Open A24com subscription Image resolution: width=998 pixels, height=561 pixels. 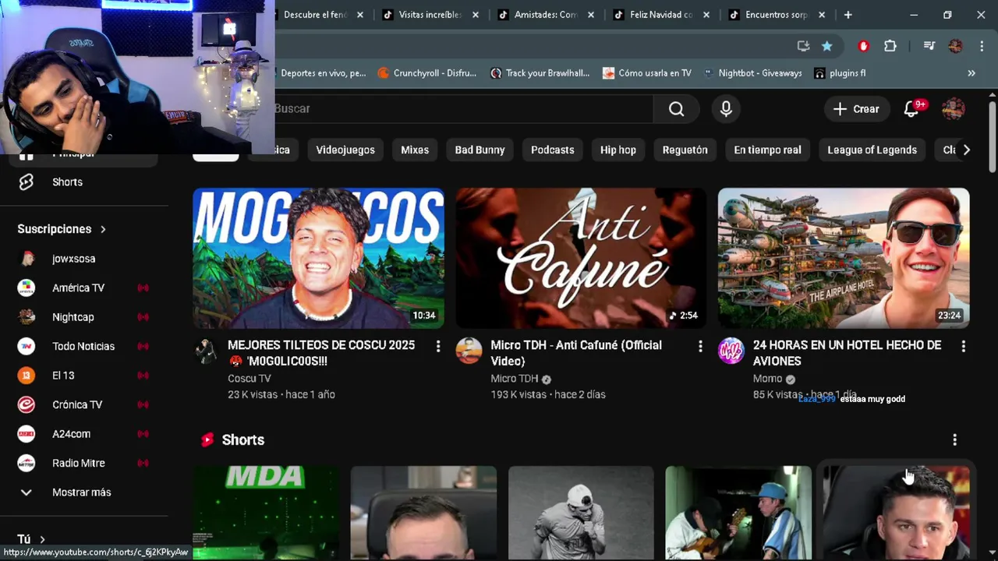click(84, 434)
